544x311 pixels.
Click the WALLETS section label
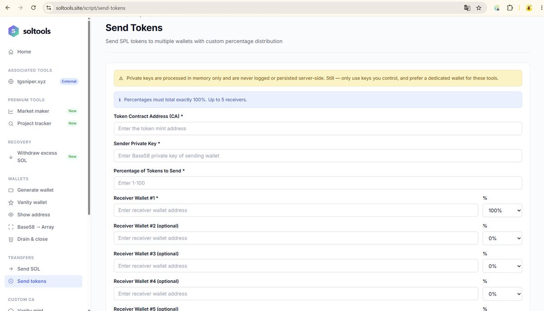click(18, 179)
